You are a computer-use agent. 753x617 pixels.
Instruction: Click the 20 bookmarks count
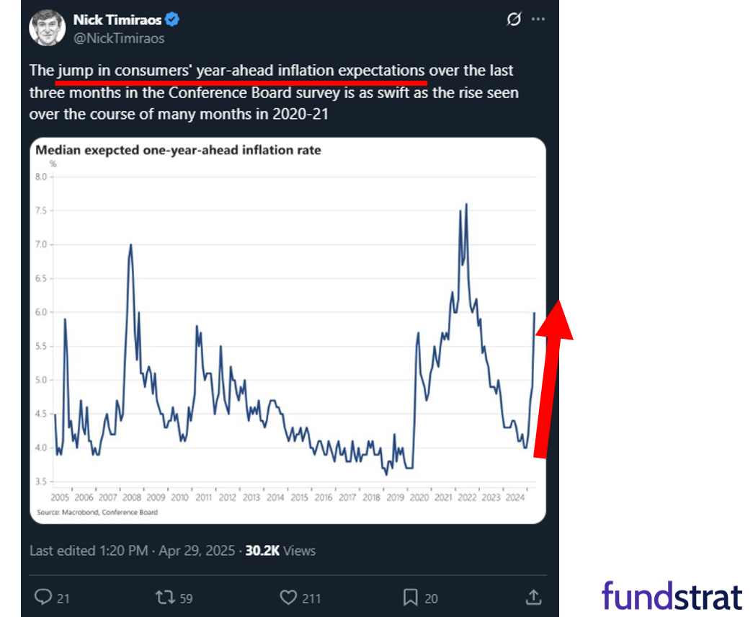pyautogui.click(x=431, y=599)
